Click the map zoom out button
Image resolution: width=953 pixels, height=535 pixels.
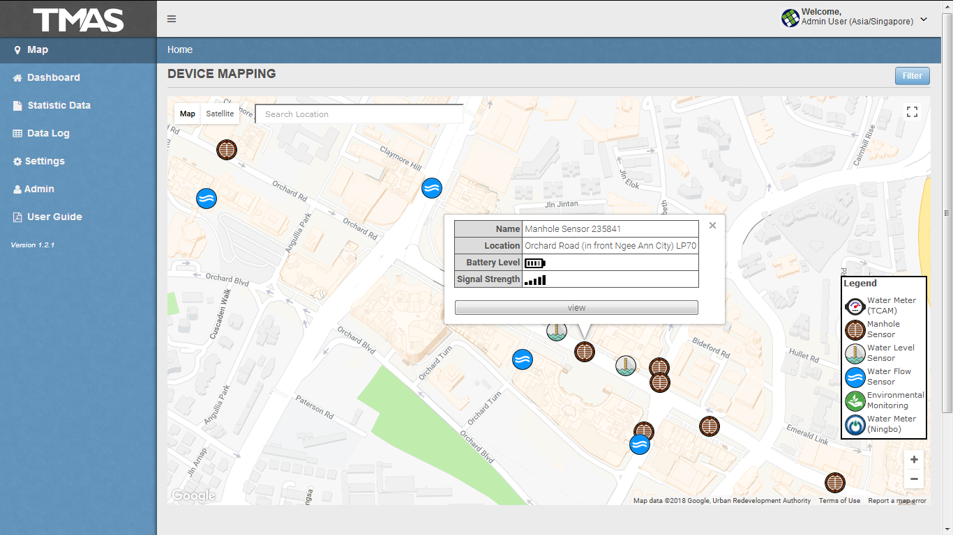[914, 479]
